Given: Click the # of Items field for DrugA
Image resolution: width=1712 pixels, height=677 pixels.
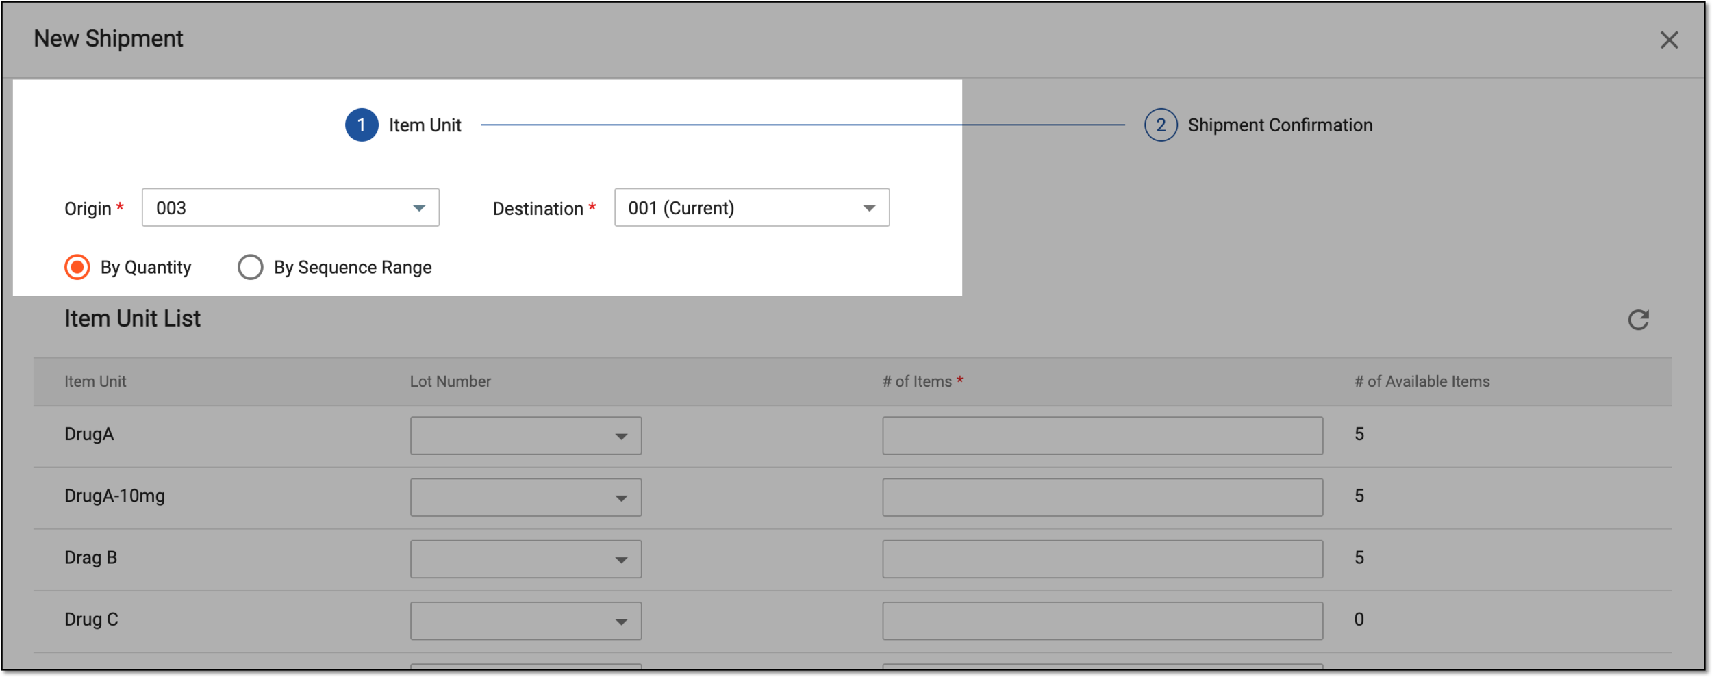Looking at the screenshot, I should pos(1103,435).
